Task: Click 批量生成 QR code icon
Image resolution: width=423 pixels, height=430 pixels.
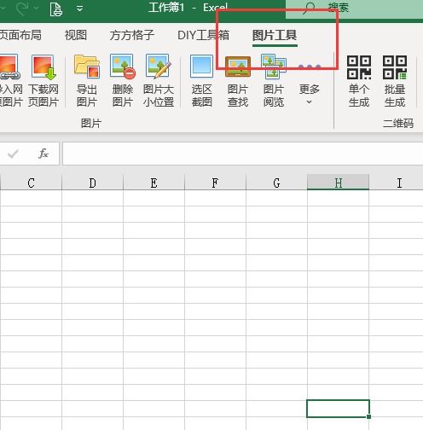Action: coord(395,67)
